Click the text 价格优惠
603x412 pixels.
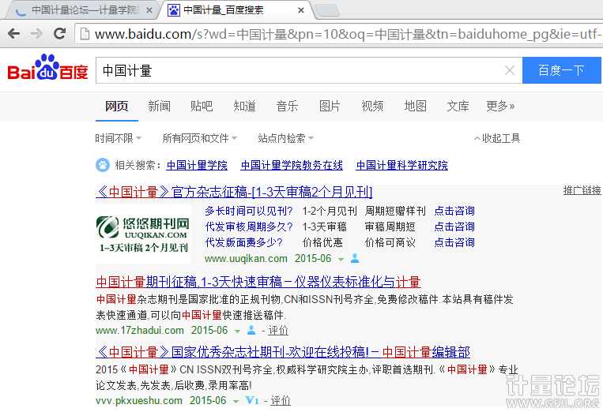pos(322,242)
